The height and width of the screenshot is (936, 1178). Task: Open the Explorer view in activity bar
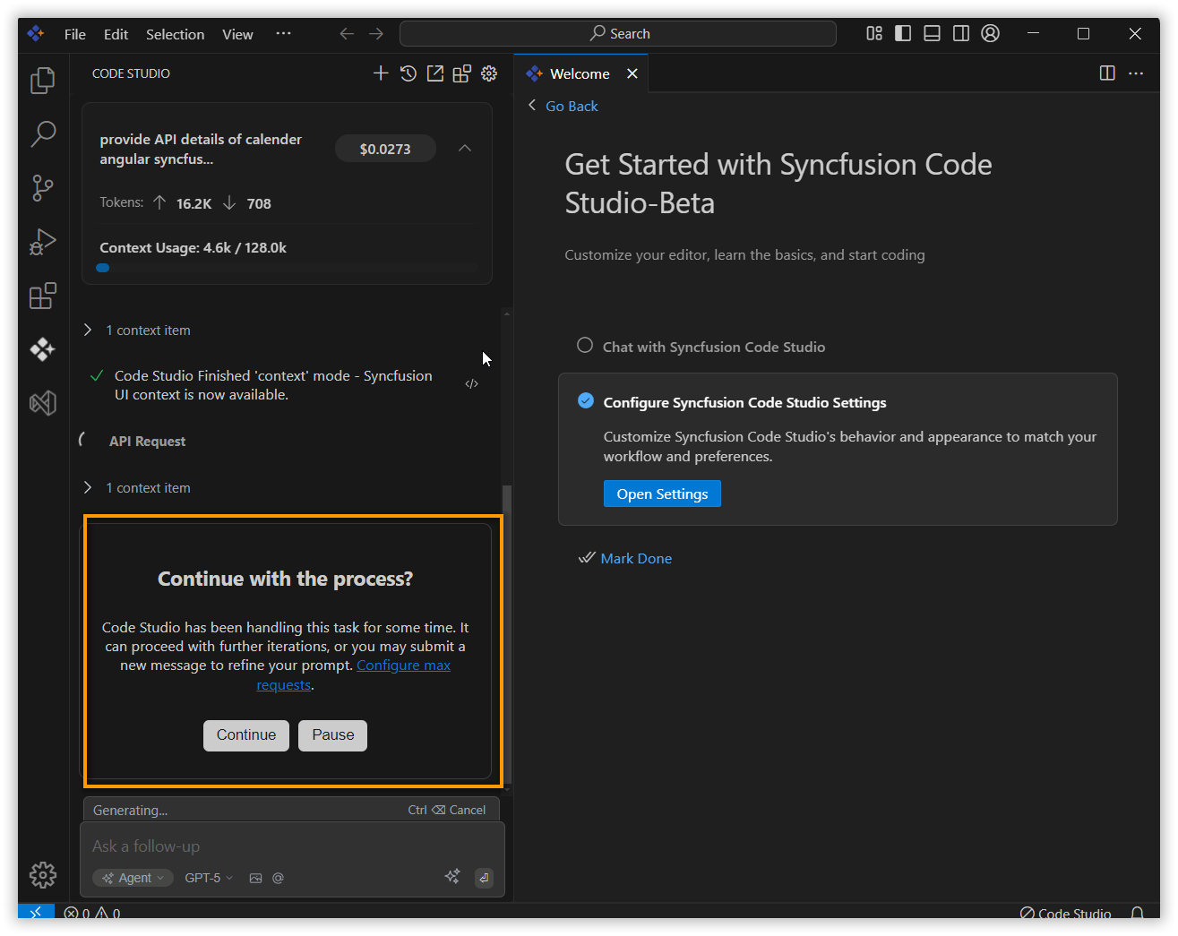(42, 81)
